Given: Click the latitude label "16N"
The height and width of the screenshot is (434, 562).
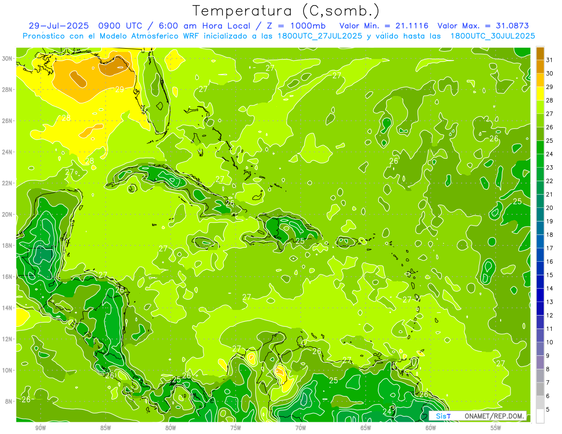Looking at the screenshot, I should pos(7,277).
